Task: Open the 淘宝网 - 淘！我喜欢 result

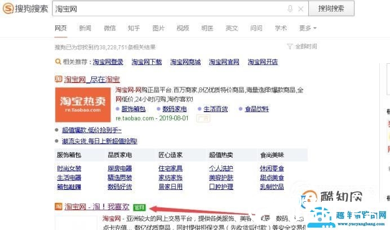Action: pyautogui.click(x=97, y=207)
